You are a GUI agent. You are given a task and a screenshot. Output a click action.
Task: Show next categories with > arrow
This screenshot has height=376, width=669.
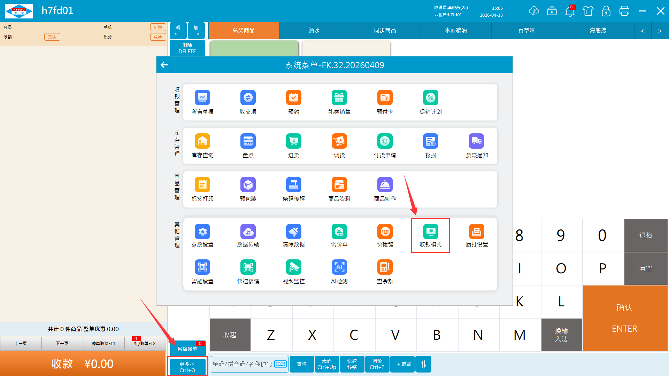660,31
